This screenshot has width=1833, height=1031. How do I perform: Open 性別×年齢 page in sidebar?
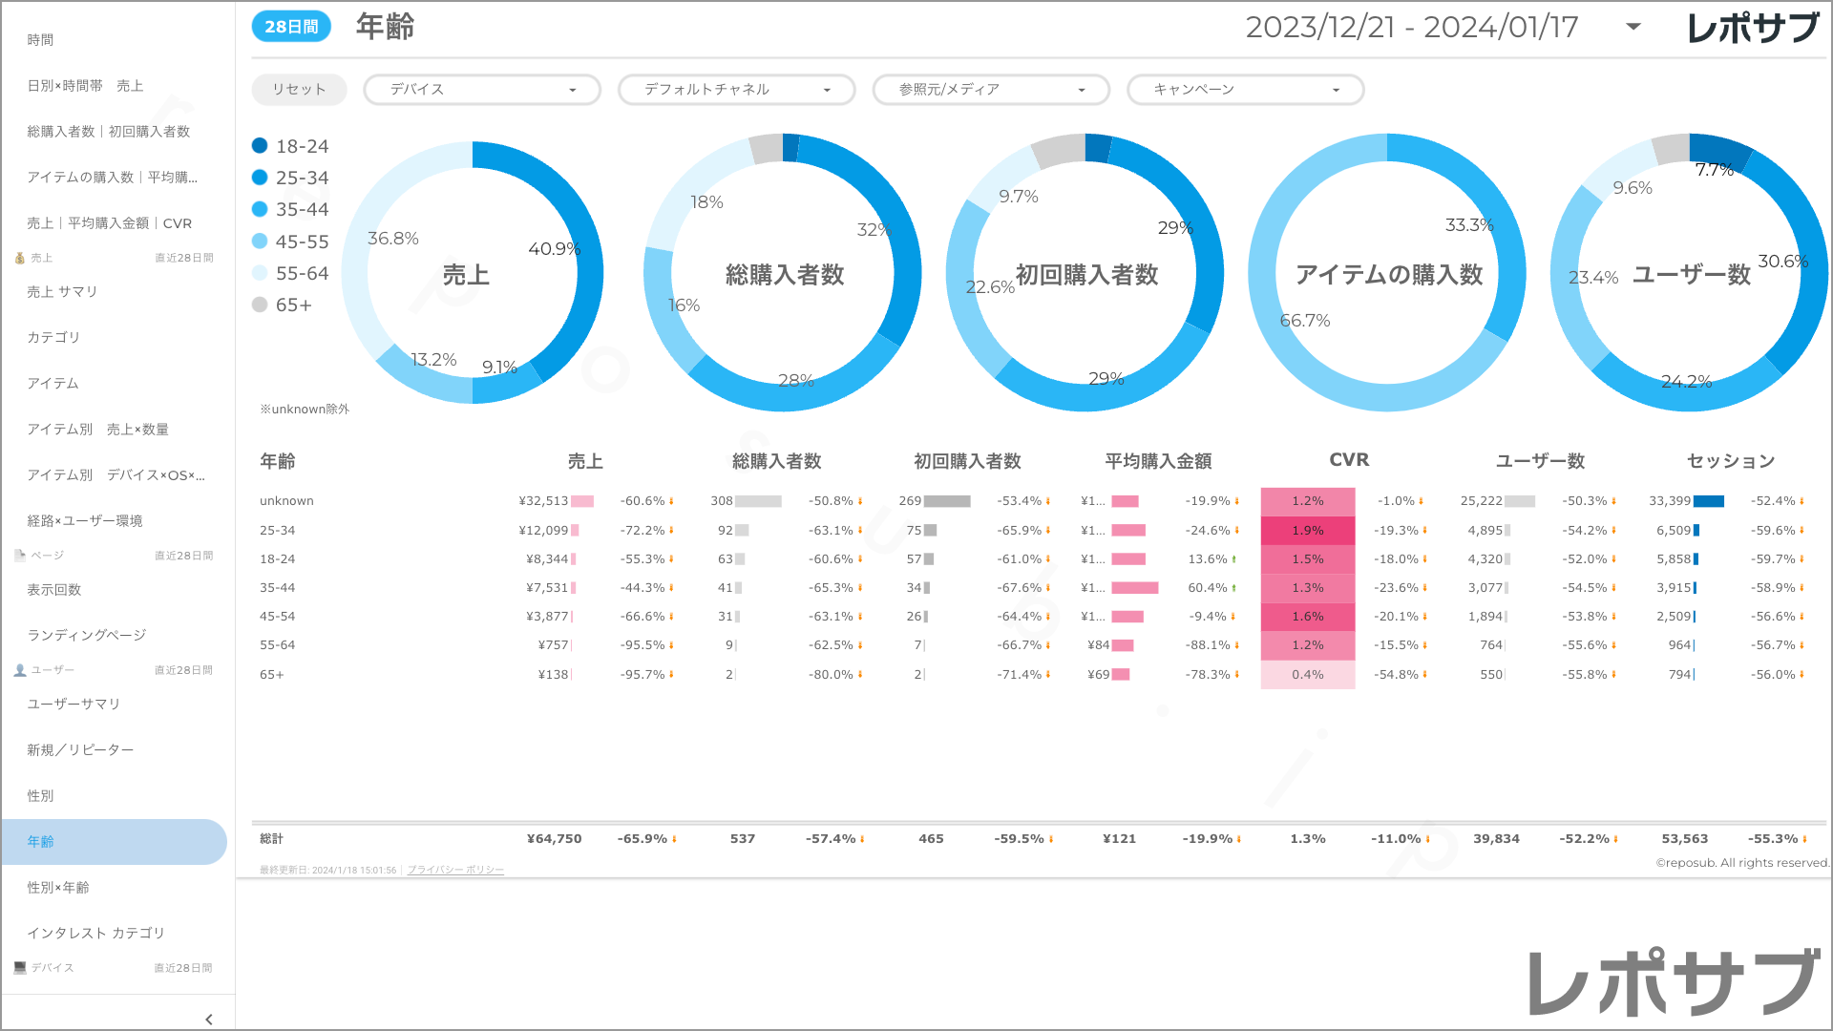(x=58, y=888)
